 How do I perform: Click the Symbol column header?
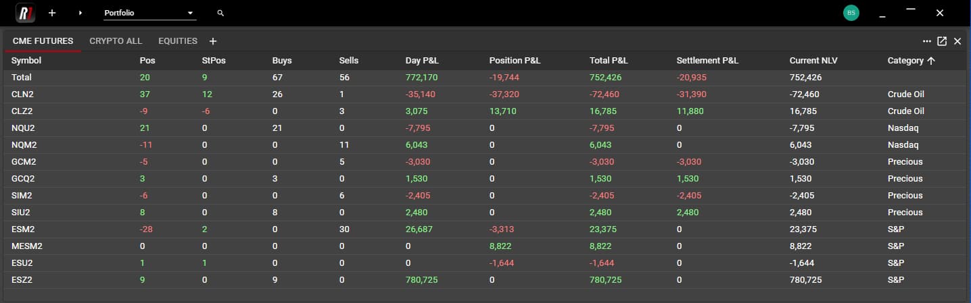26,61
